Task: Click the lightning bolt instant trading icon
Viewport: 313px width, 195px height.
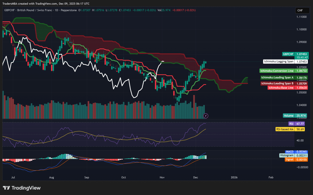Action: click(206, 116)
